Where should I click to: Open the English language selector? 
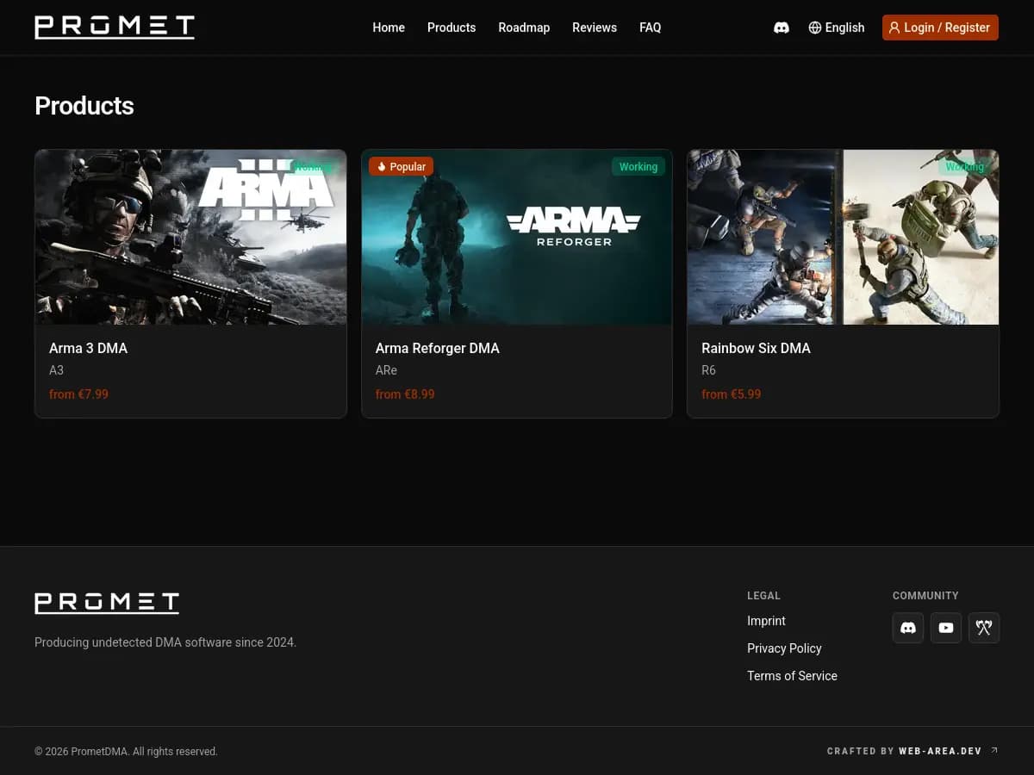[x=836, y=28]
